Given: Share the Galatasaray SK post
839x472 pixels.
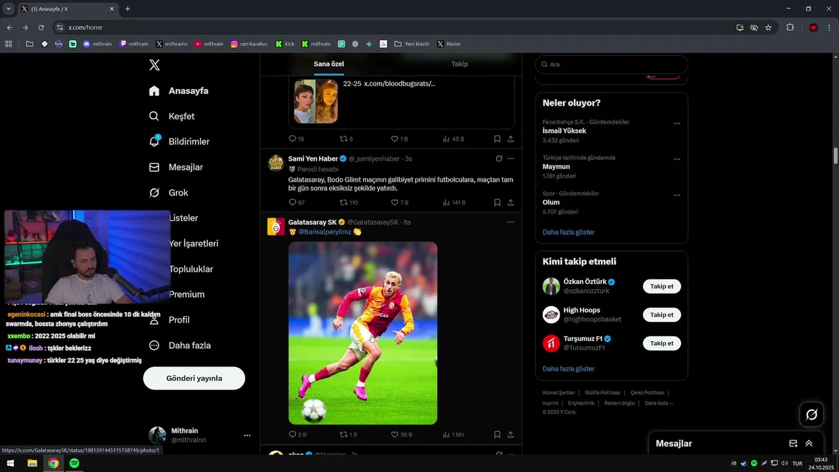Looking at the screenshot, I should click(511, 434).
